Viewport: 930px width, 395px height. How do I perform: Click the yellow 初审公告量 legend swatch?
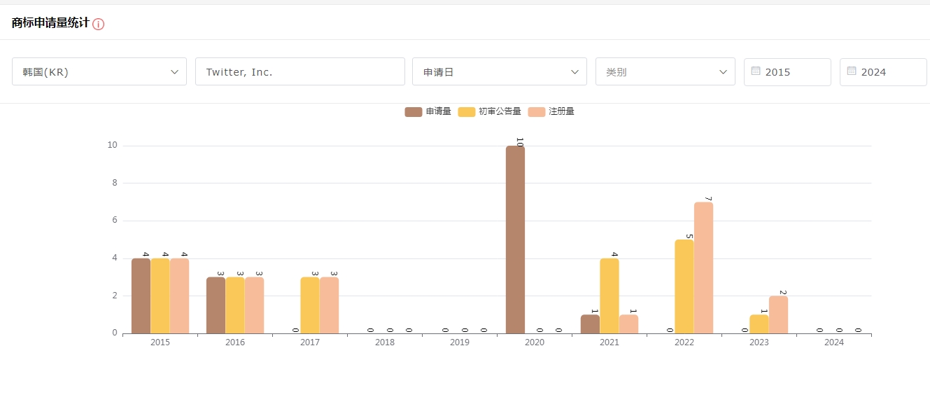click(467, 111)
